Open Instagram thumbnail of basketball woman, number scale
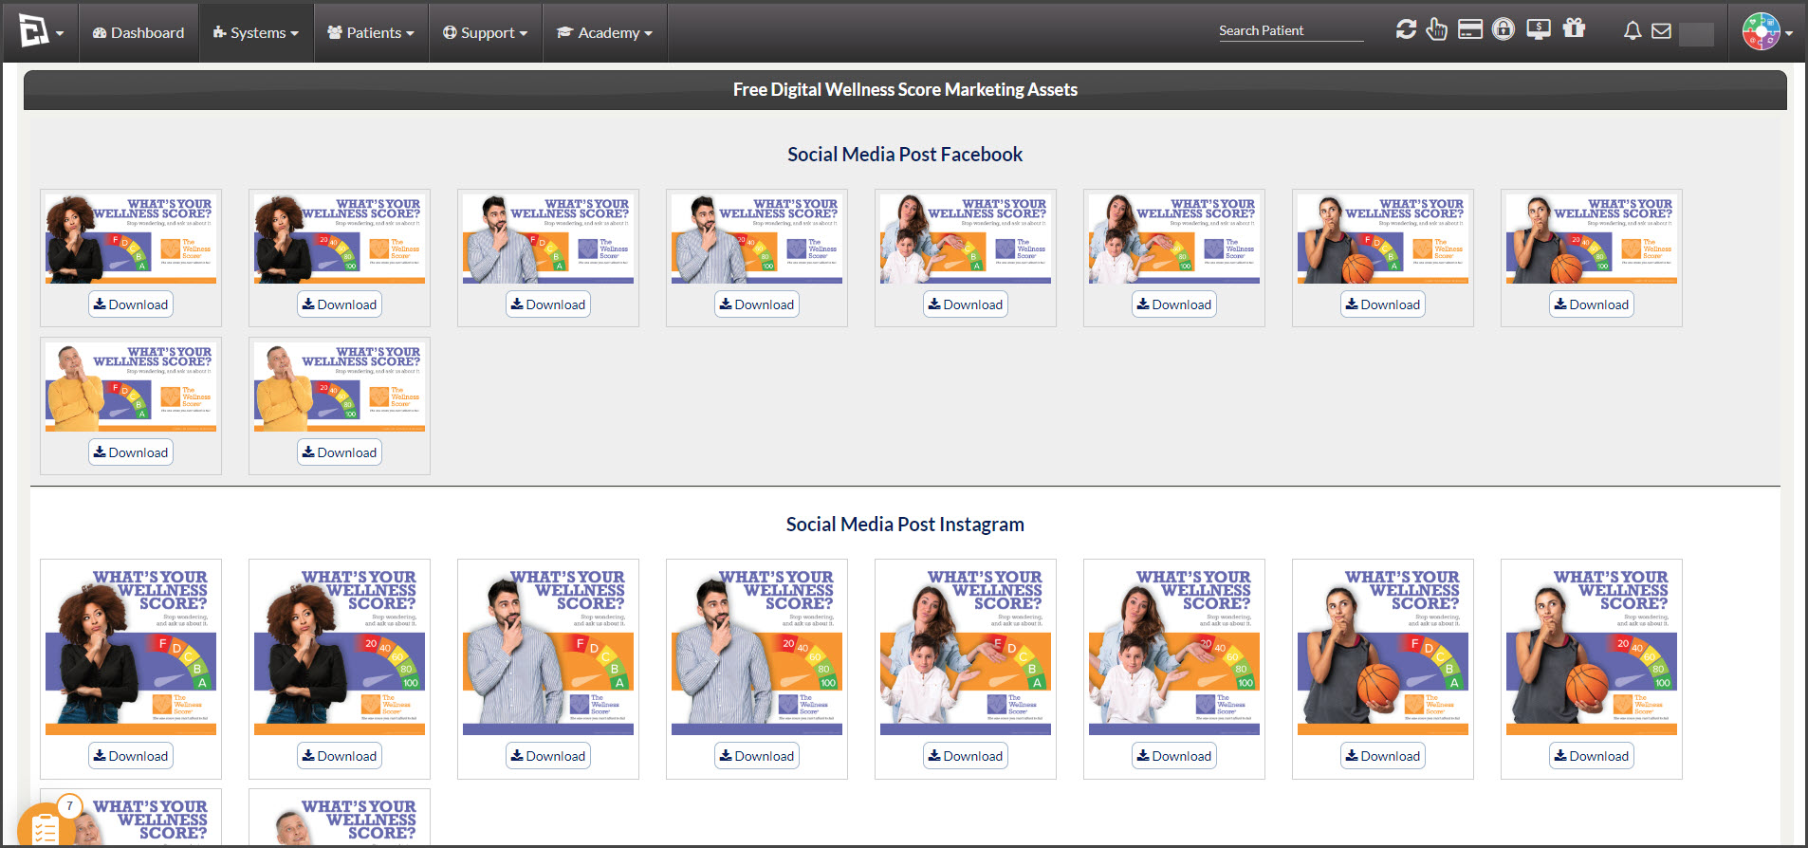 pos(1592,650)
